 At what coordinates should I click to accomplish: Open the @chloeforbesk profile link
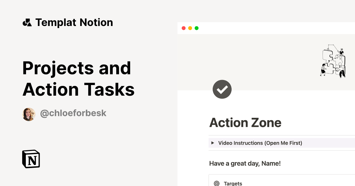(73, 113)
